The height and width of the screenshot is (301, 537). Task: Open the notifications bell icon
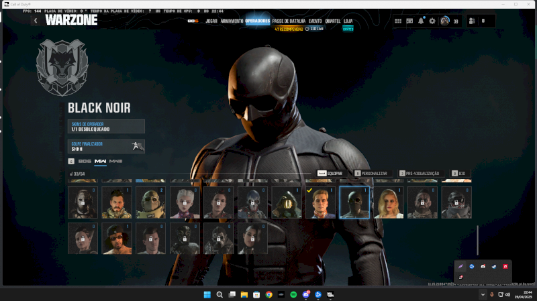[x=421, y=21]
